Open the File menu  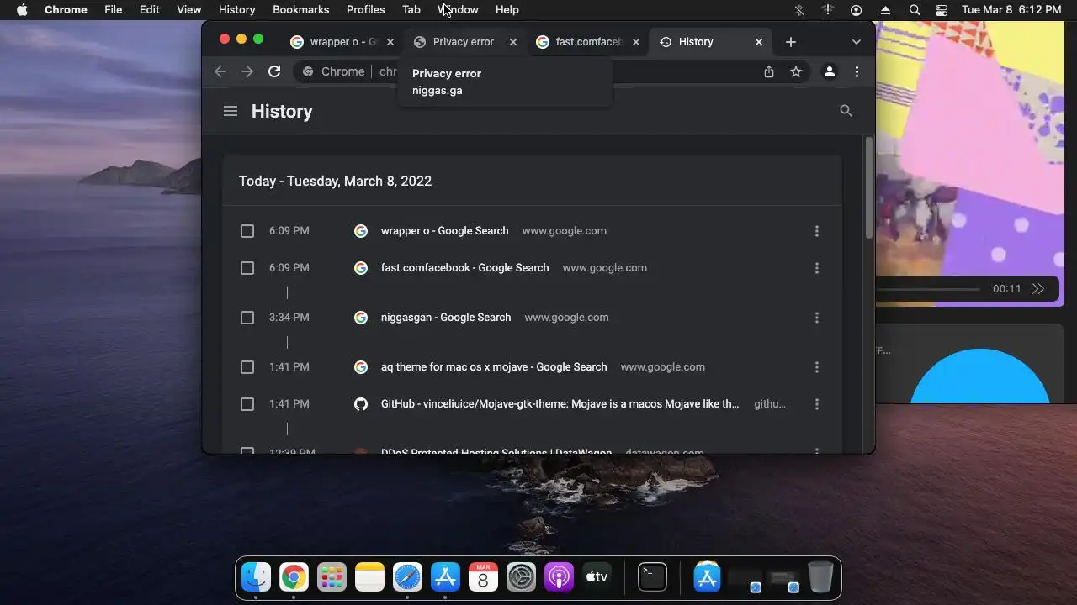[x=113, y=10]
